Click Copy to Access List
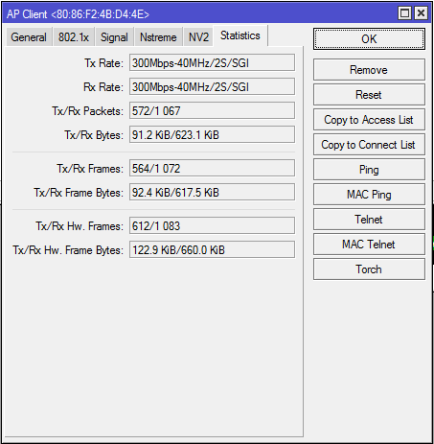The height and width of the screenshot is (444, 434). [x=369, y=119]
